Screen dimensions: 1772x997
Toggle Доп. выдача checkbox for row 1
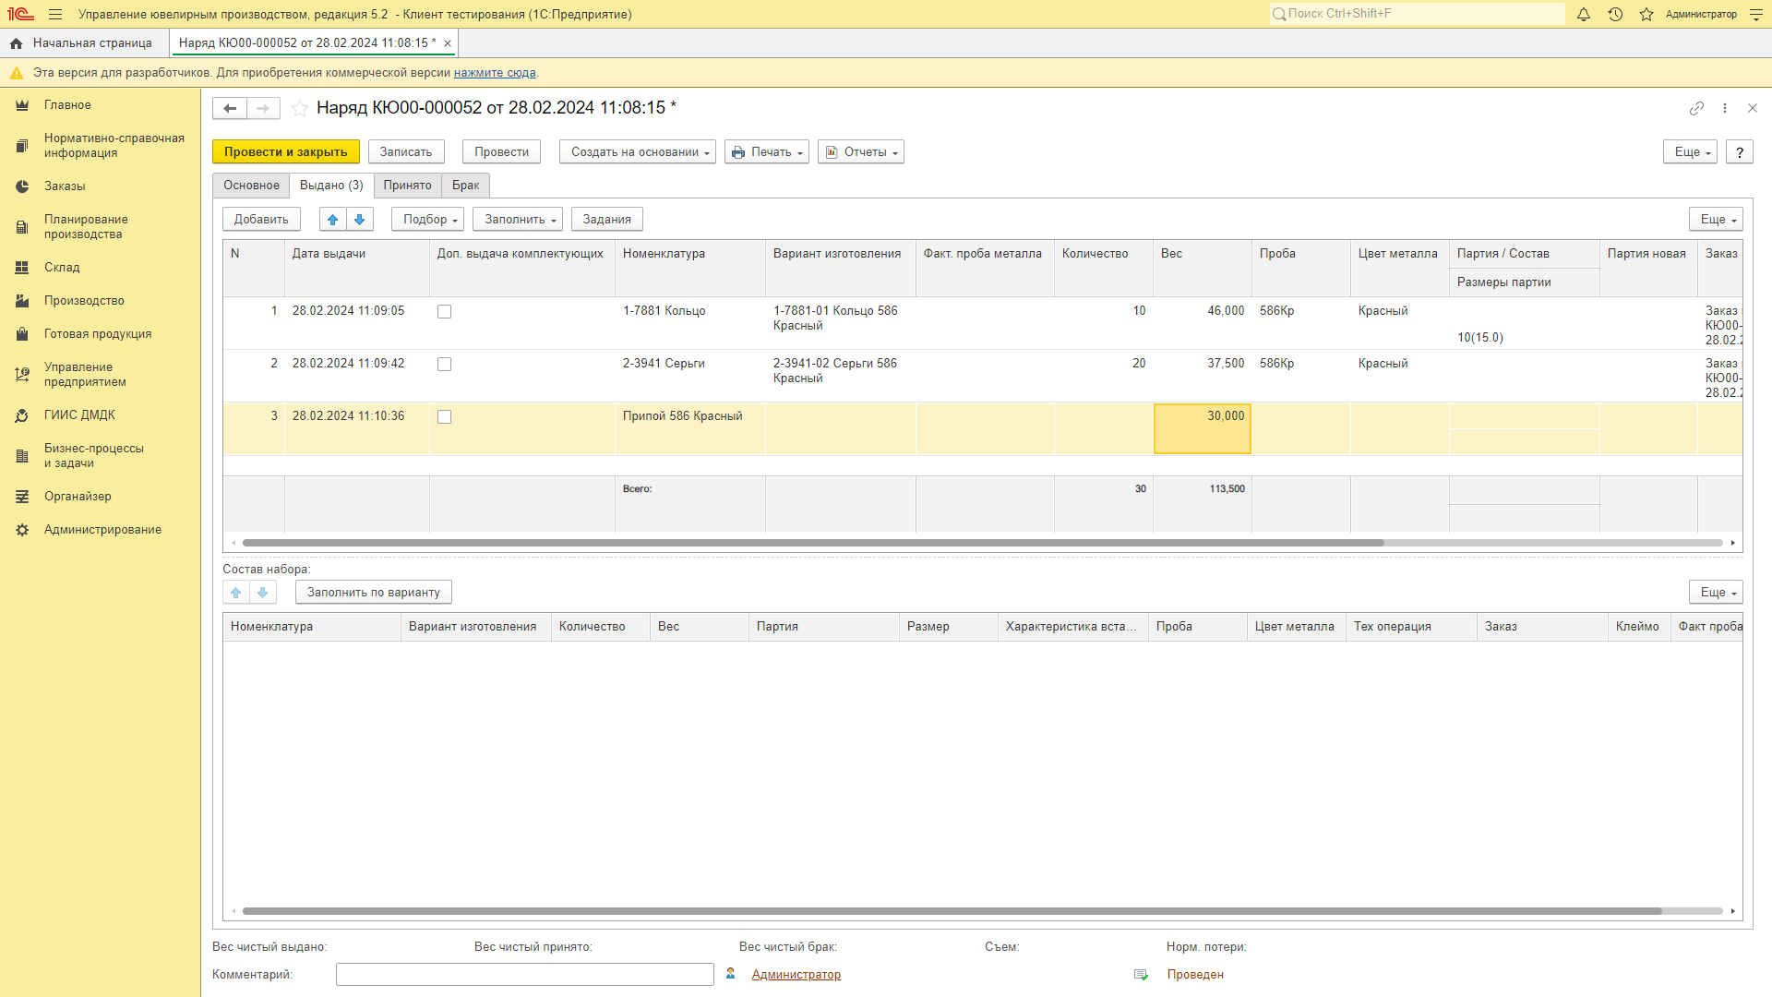click(444, 312)
